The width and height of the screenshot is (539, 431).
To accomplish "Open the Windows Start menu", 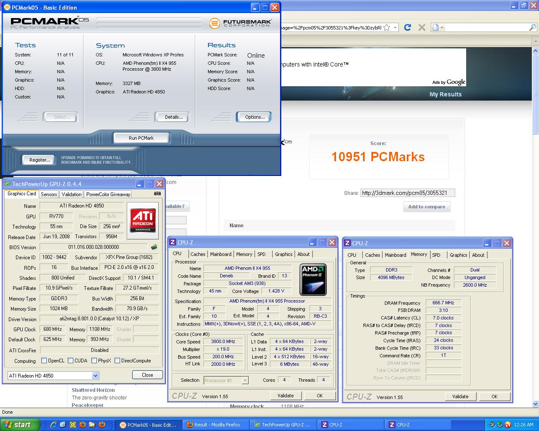I will (20, 425).
